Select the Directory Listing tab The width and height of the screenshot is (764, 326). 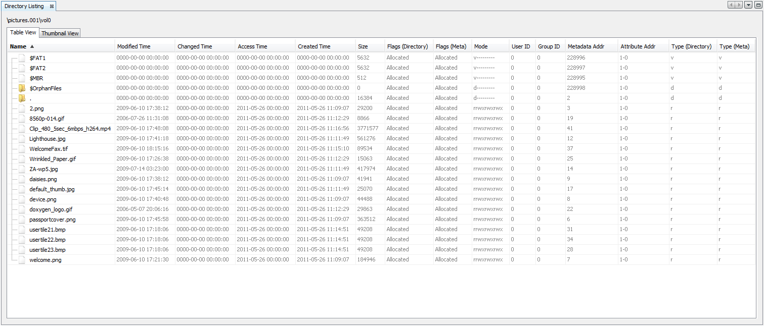pyautogui.click(x=23, y=6)
